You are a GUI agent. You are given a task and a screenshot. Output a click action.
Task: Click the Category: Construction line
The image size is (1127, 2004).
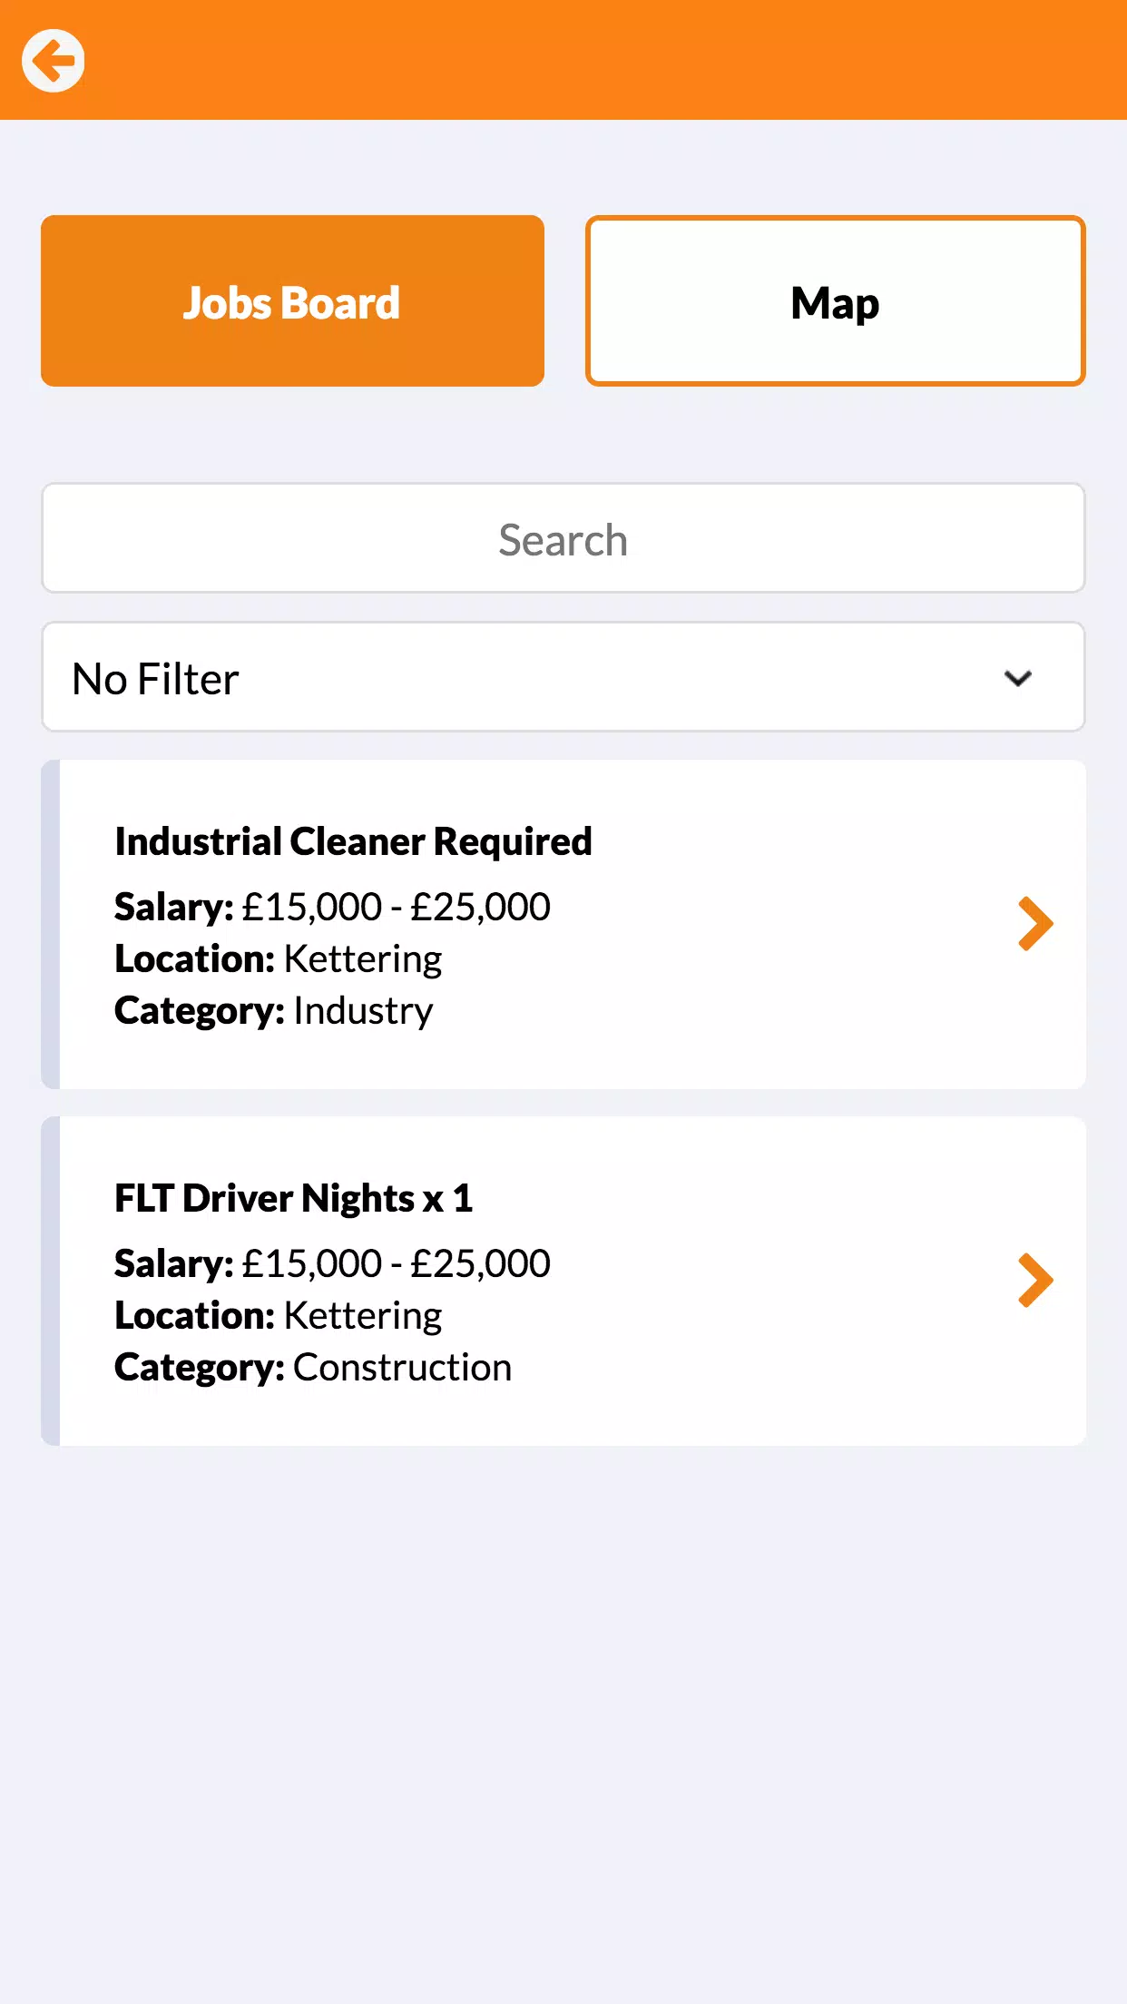coord(313,1368)
